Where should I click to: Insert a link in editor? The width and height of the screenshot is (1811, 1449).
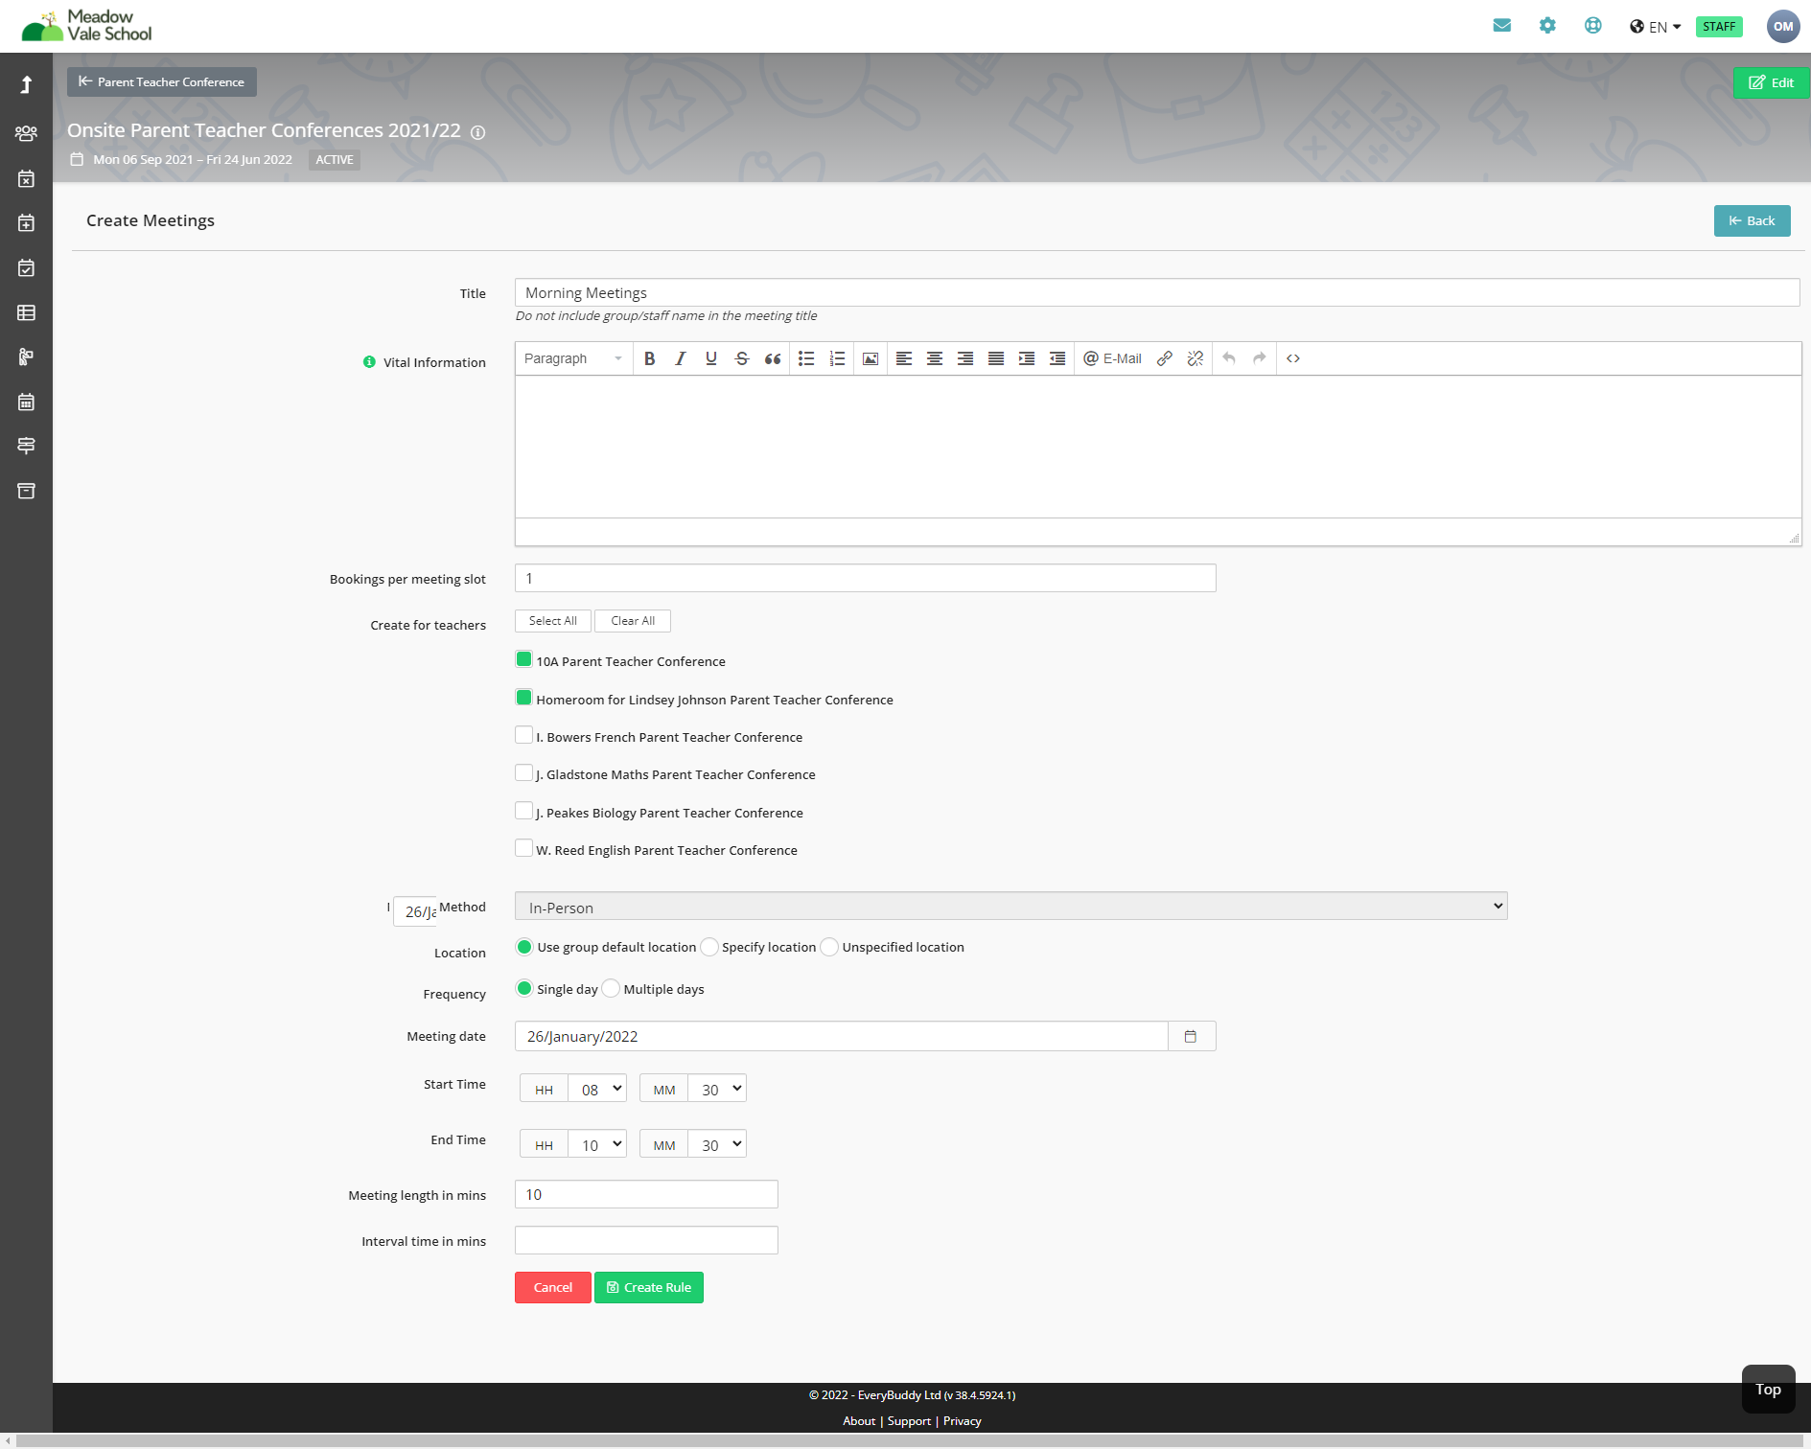(x=1165, y=358)
